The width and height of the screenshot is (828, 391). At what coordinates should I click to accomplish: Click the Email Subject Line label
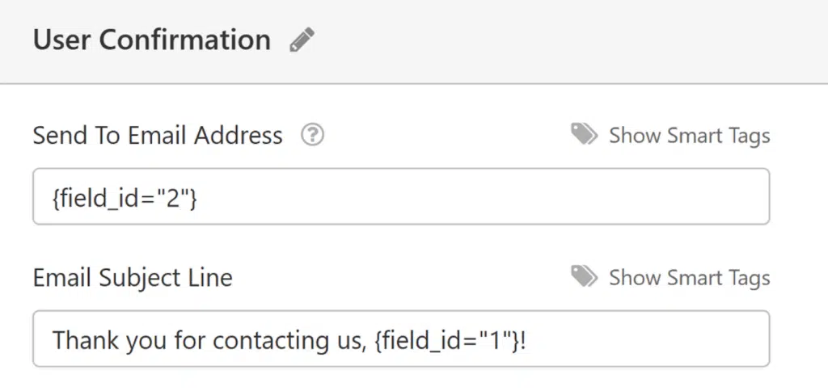pyautogui.click(x=133, y=278)
